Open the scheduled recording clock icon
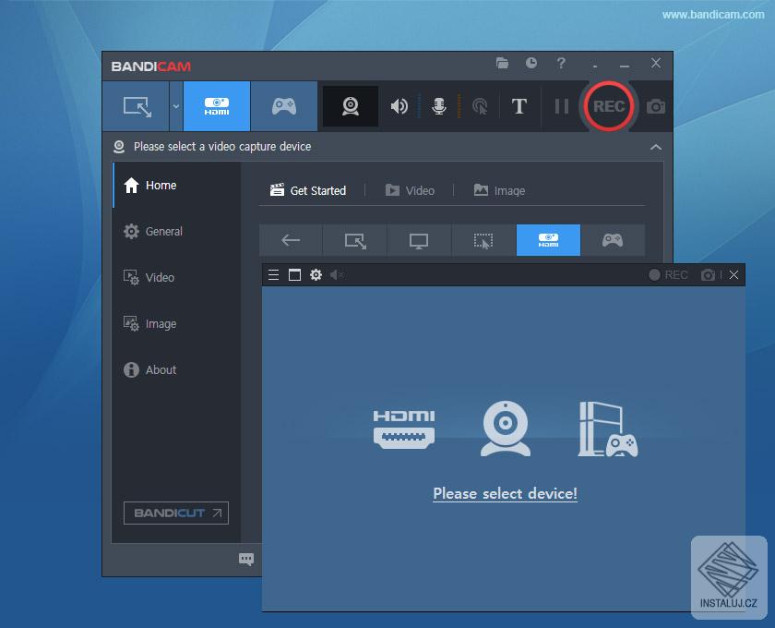Viewport: 775px width, 628px height. 531,63
